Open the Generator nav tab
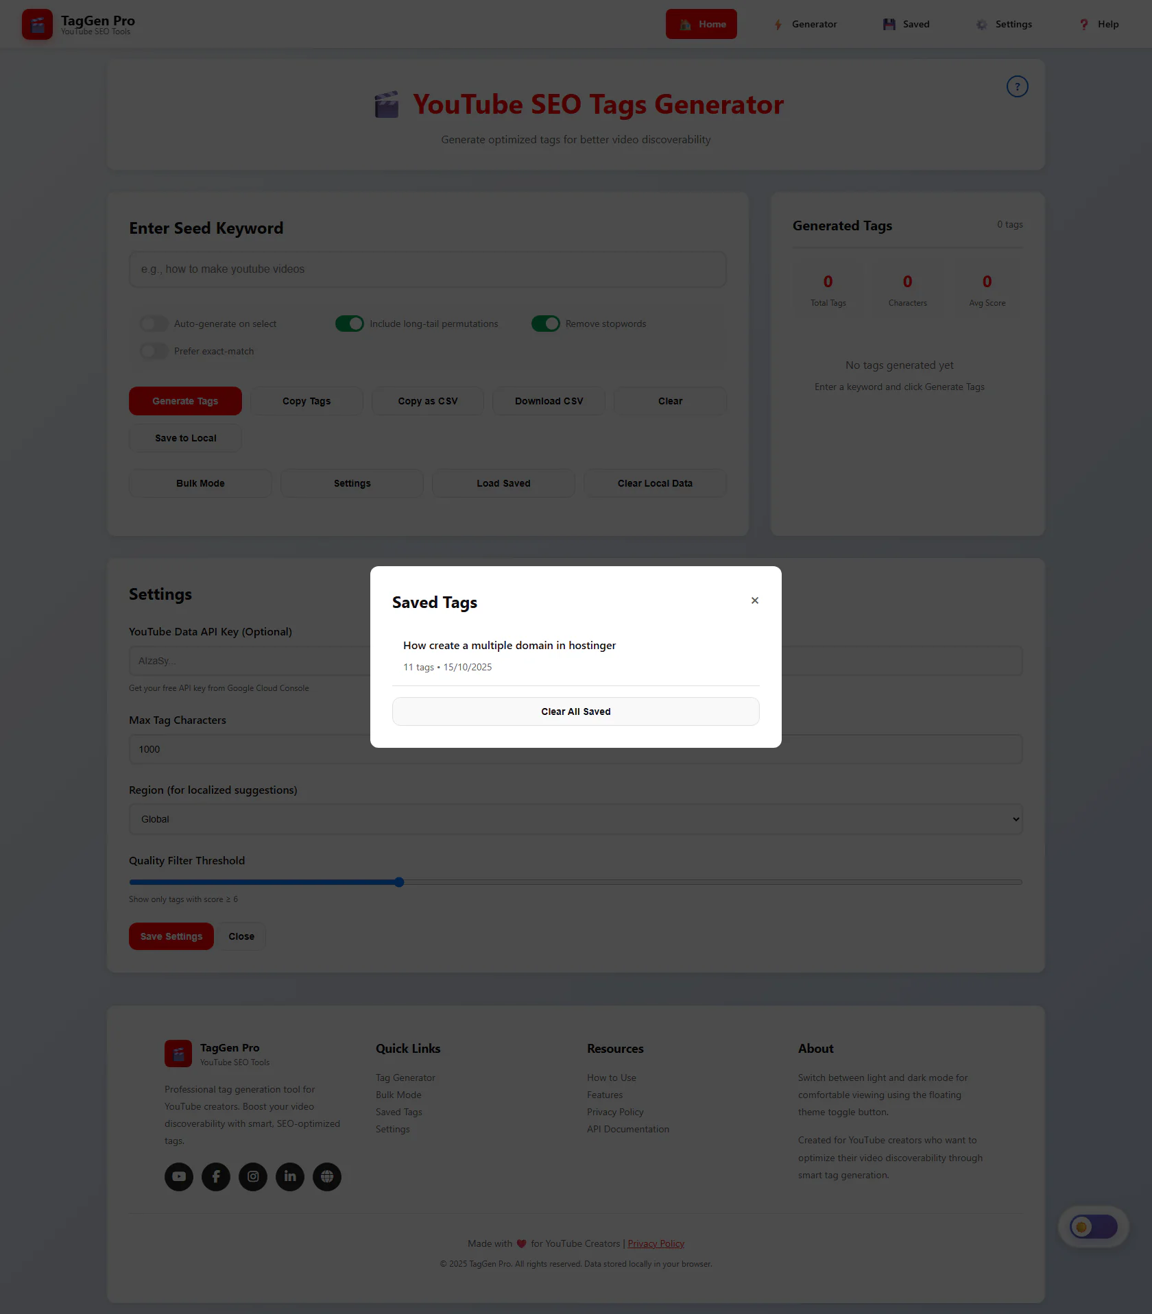Viewport: 1152px width, 1314px height. pyautogui.click(x=805, y=24)
